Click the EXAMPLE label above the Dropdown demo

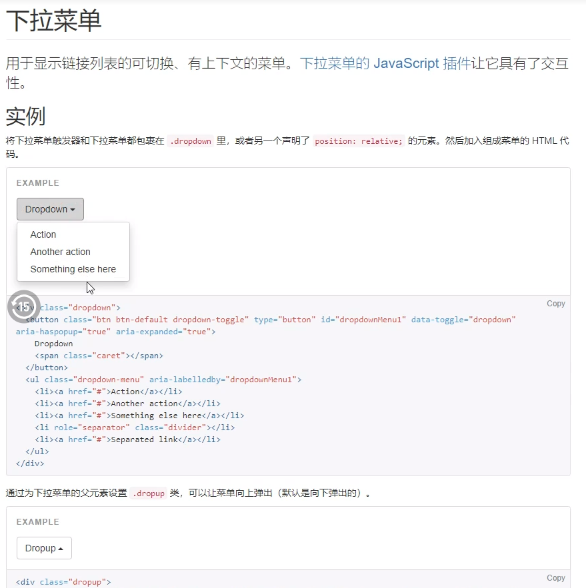click(37, 182)
